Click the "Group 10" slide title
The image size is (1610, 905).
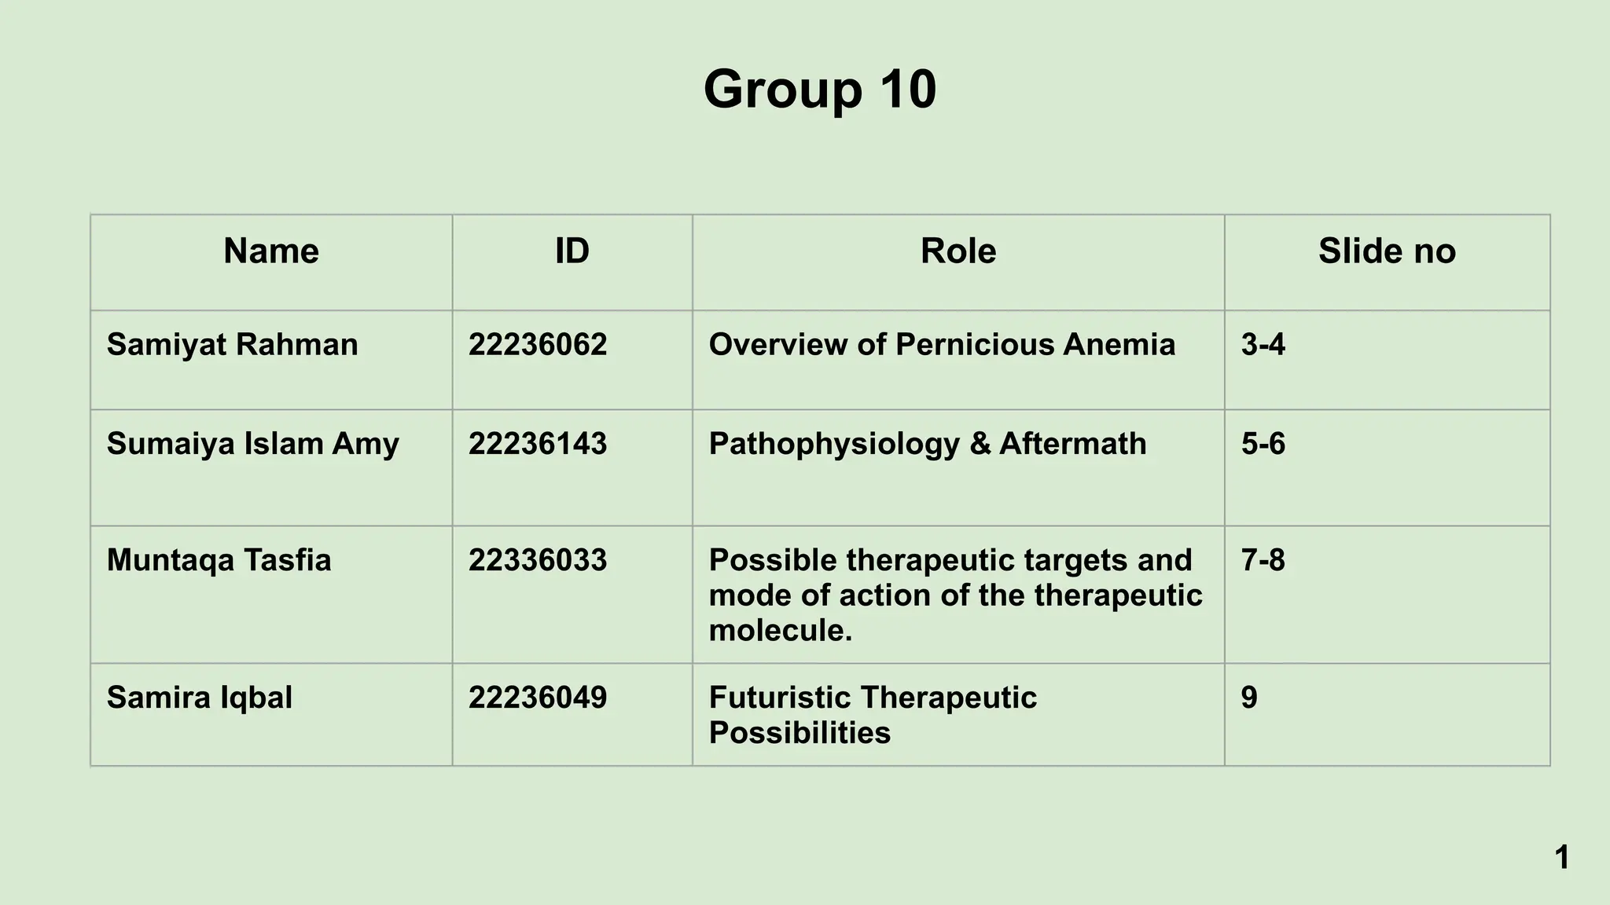pos(819,89)
